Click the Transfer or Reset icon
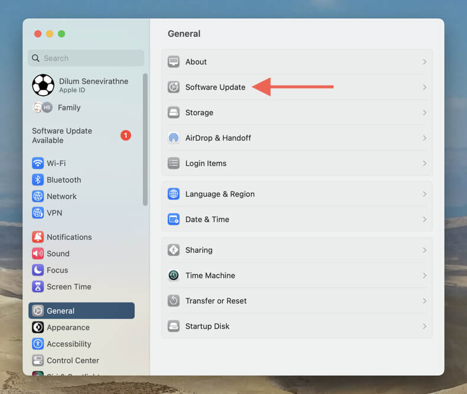 (174, 301)
